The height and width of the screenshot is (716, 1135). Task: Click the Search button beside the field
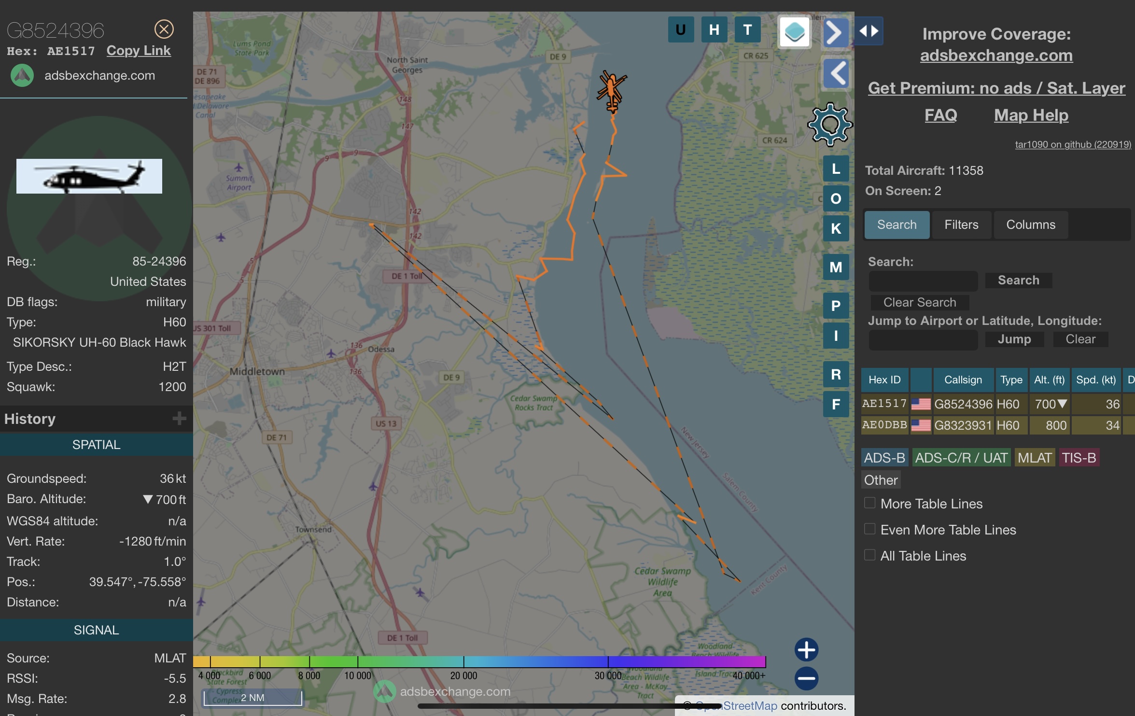point(1018,281)
